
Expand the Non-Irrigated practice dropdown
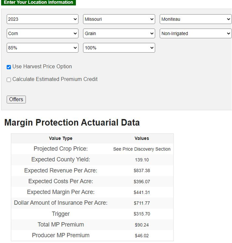click(x=196, y=33)
